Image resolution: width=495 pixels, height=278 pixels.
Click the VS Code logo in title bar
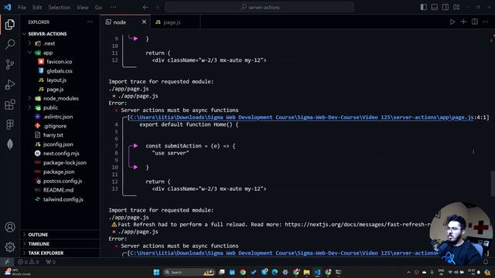(8, 7)
